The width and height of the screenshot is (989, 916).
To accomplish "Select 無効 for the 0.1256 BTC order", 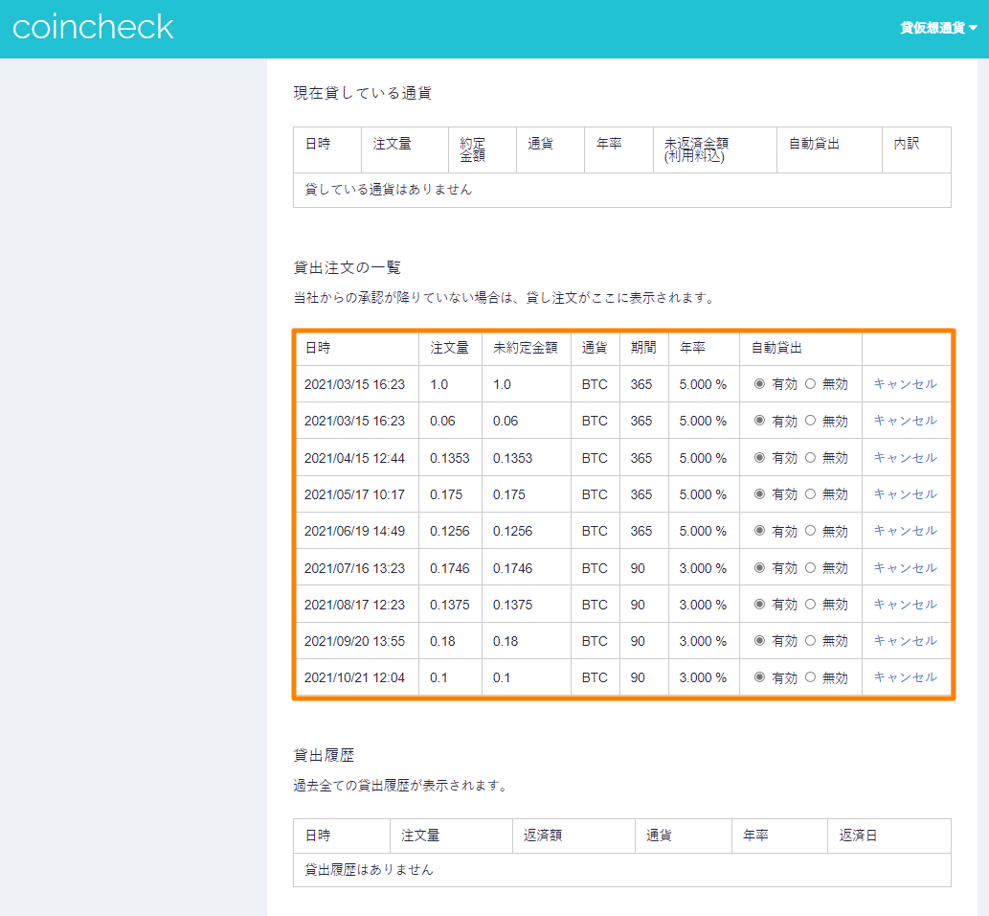I will tap(811, 531).
